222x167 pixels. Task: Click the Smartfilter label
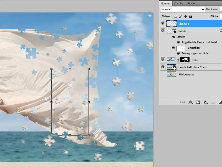(x=194, y=48)
